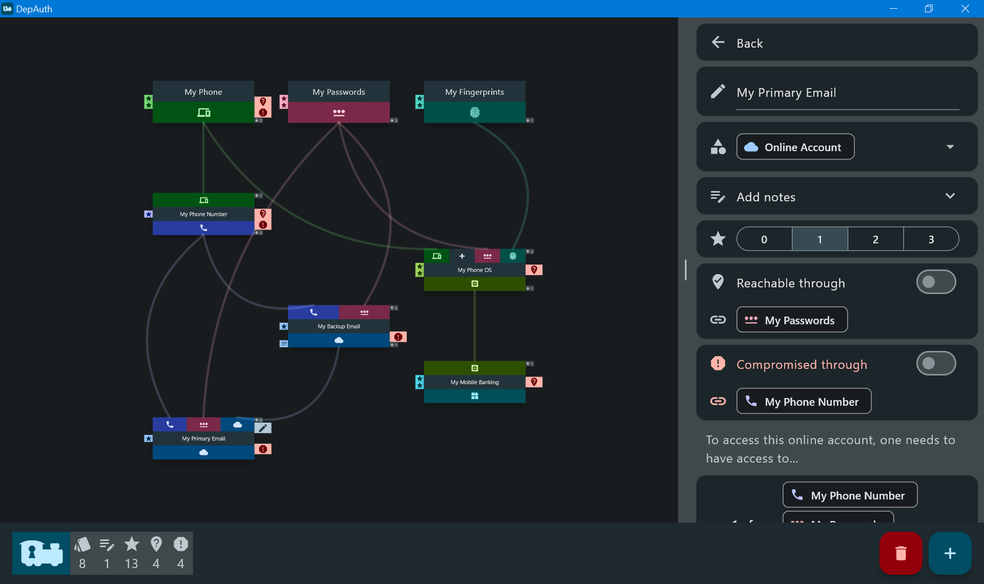Screen dimensions: 984x584
Task: Toggle the Reachable through switch
Action: pyautogui.click(x=935, y=282)
